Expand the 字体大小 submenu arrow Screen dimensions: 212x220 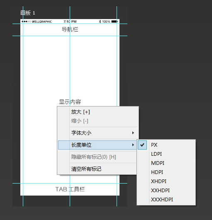tap(133, 133)
